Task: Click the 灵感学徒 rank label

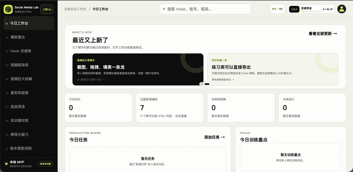Action: [x=306, y=8]
